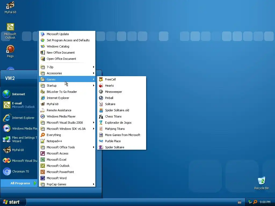Image resolution: width=275 pixels, height=206 pixels.
Task: Launch Everything search icon in programs list
Action: tap(43, 135)
